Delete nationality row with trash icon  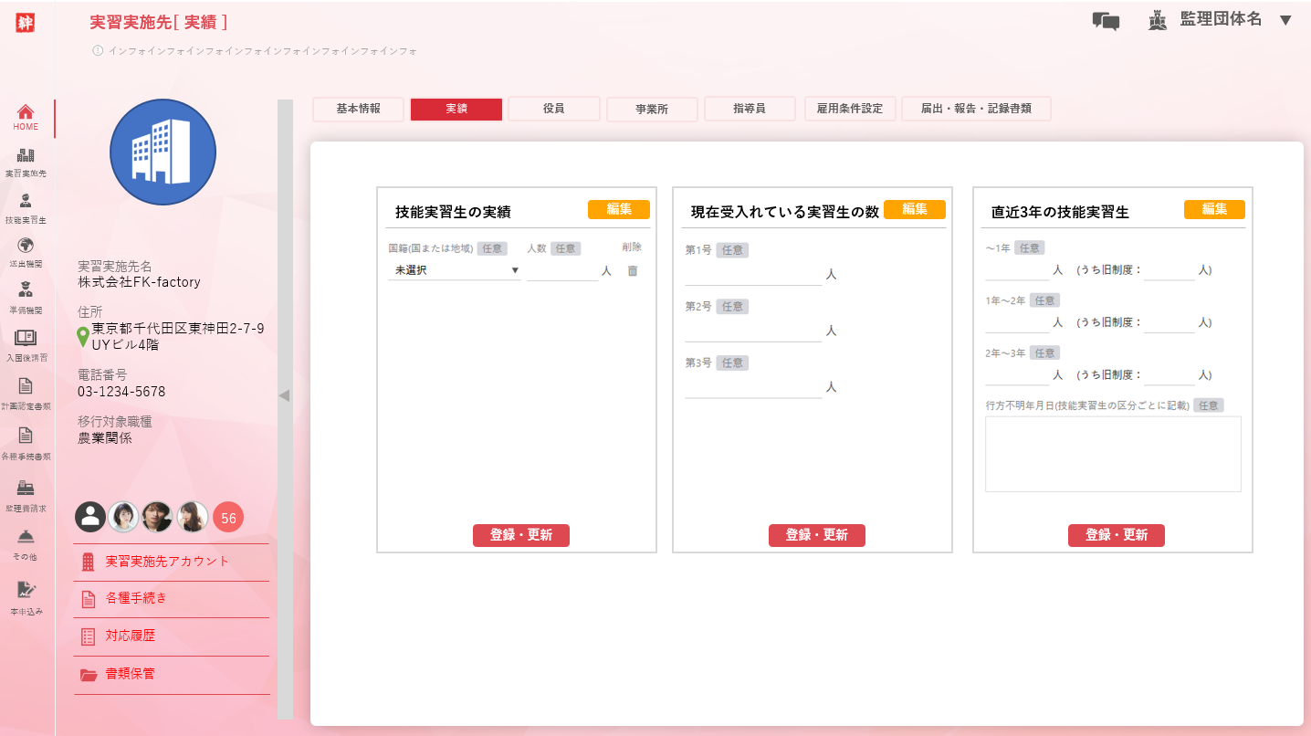click(x=632, y=270)
